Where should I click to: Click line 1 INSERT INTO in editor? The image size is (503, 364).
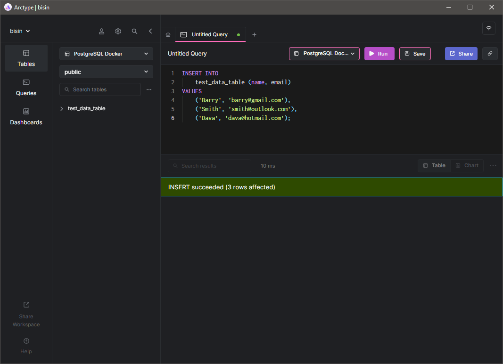coord(200,73)
